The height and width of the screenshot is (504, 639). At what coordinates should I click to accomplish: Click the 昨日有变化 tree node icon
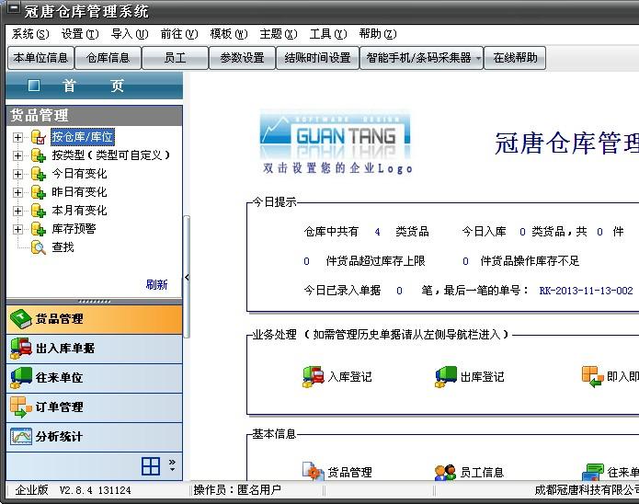[39, 192]
